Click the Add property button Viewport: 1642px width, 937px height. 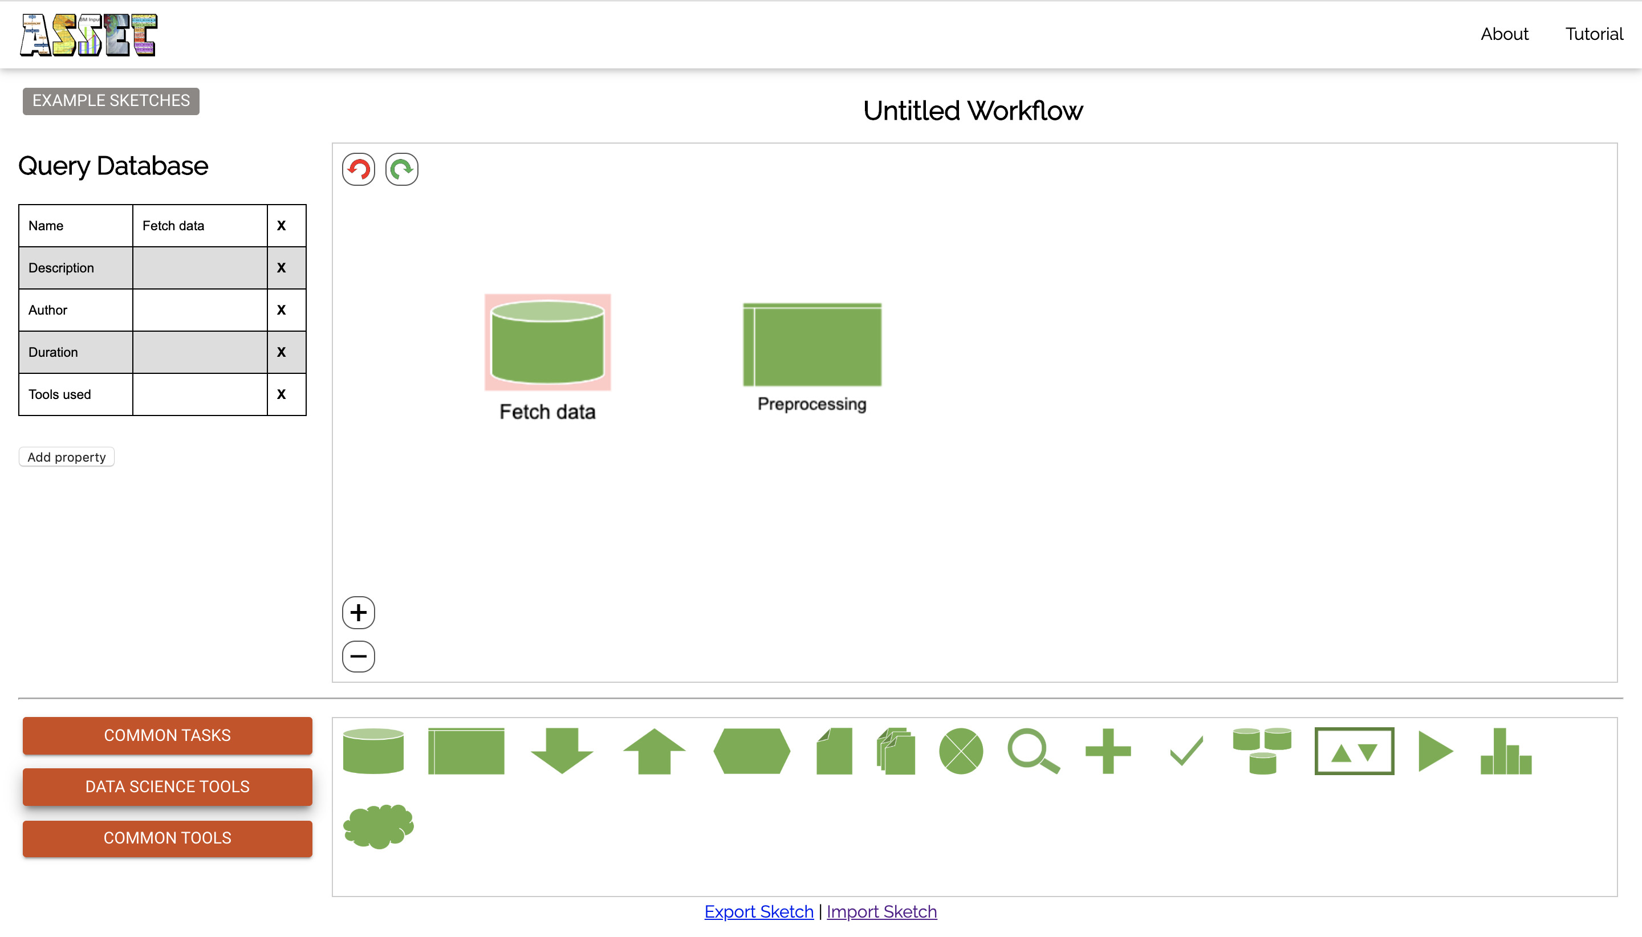[x=66, y=457]
